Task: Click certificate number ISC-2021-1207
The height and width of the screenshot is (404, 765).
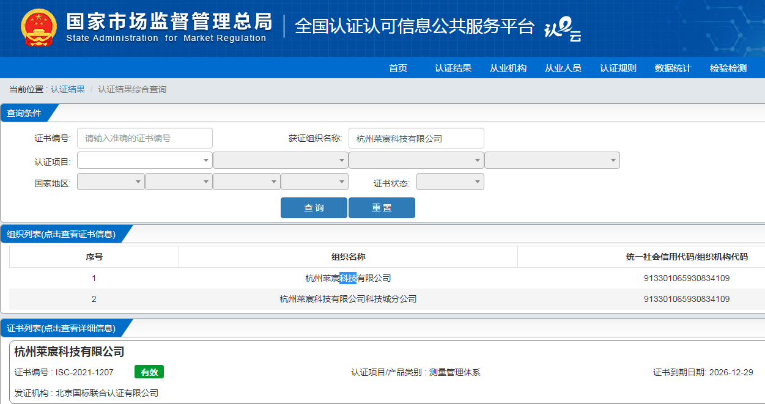Action: (x=84, y=372)
